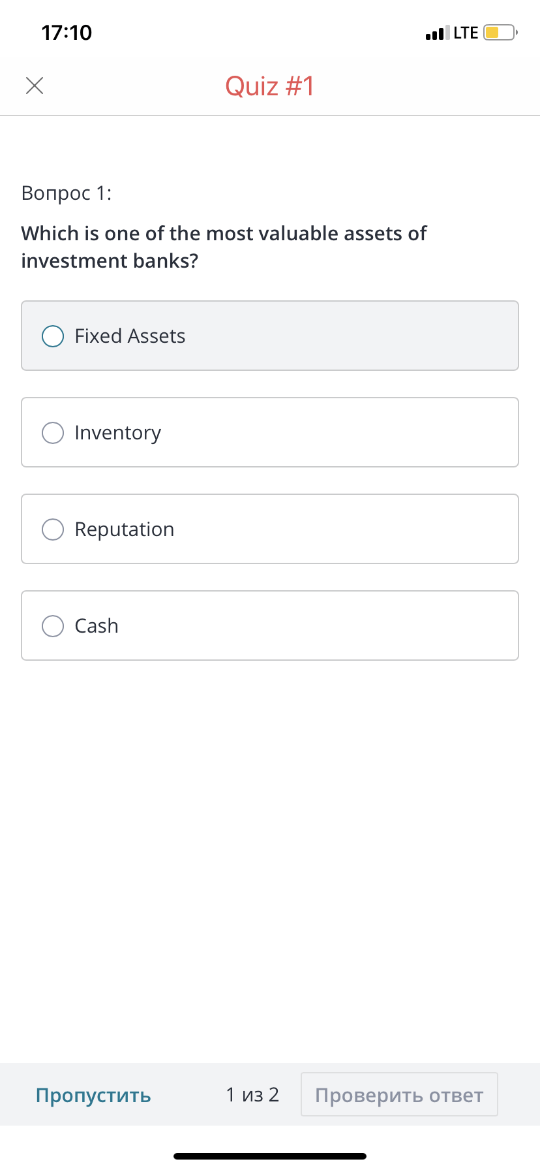The height and width of the screenshot is (1170, 540).
Task: Pick the Reputation radio circle
Action: [53, 530]
